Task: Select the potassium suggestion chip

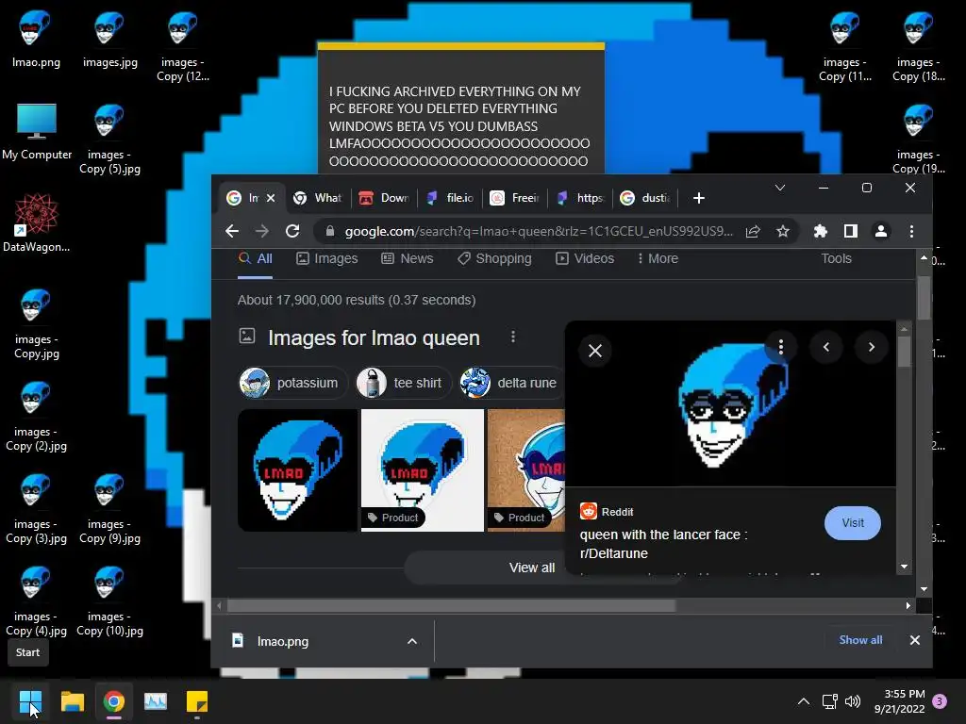Action: pos(292,383)
